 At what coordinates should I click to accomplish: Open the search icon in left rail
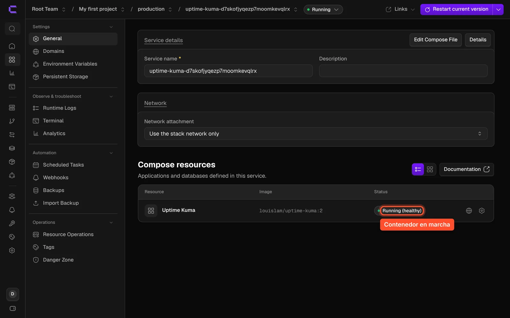coord(12,29)
